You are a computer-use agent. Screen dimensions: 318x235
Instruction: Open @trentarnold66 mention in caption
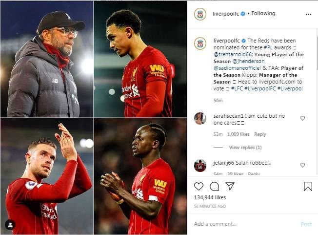click(x=233, y=54)
